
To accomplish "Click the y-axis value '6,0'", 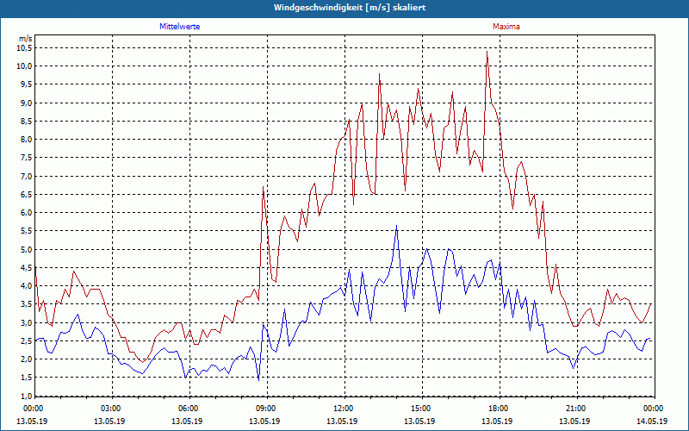I will [27, 212].
